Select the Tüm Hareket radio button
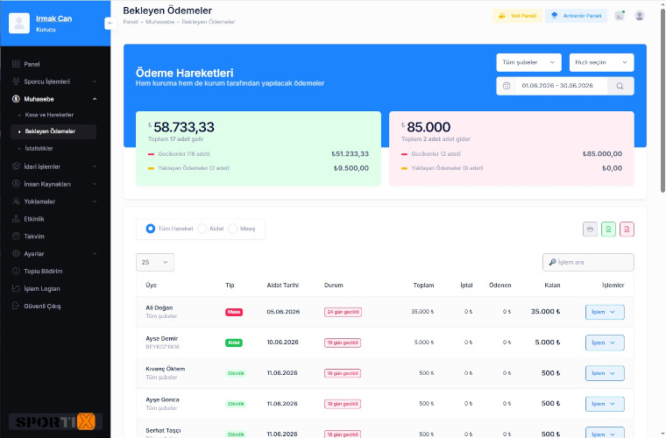 point(151,229)
